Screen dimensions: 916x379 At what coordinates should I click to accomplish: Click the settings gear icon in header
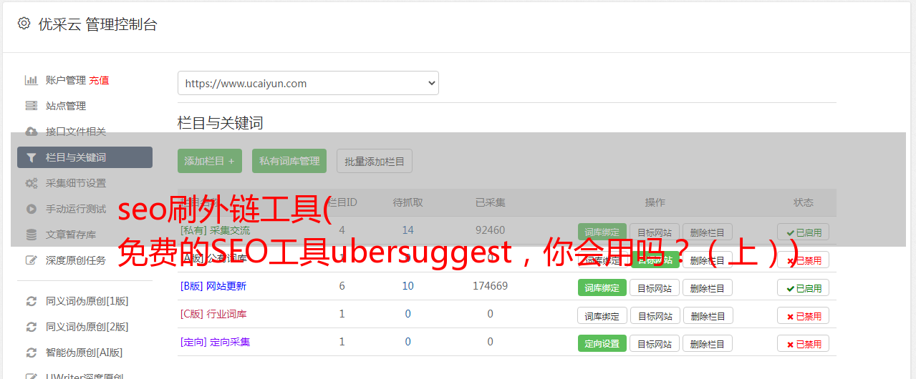(24, 24)
